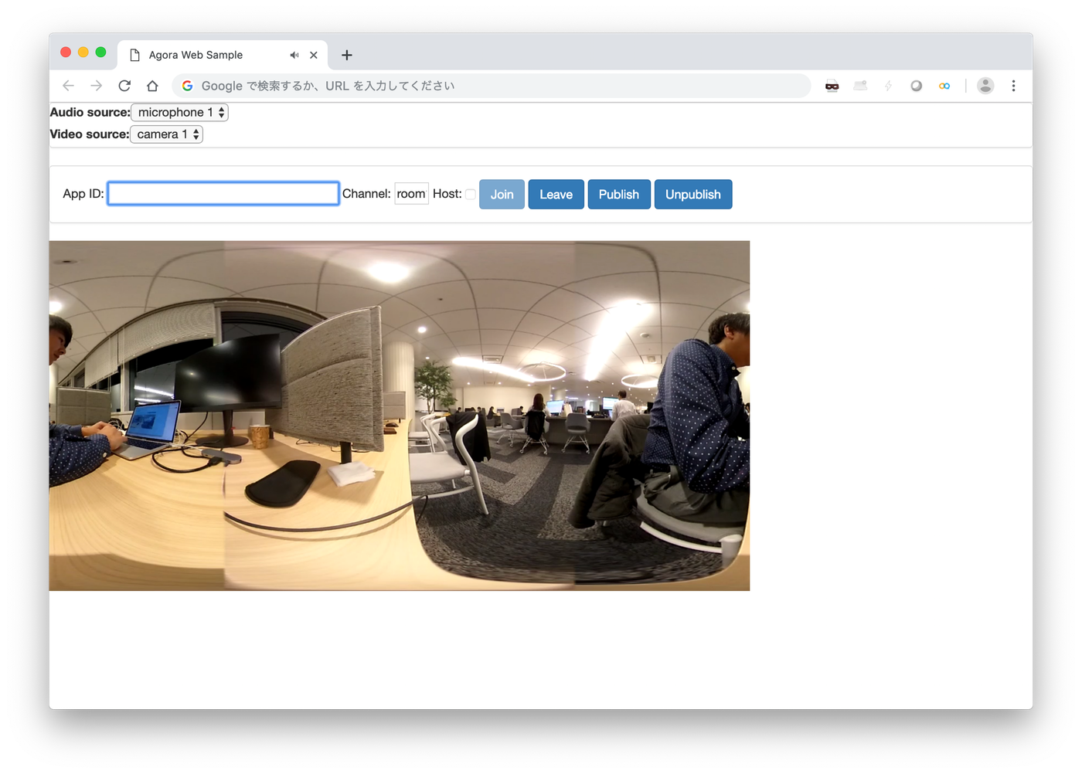This screenshot has height=774, width=1082.
Task: Open the Audio source microphone dropdown
Action: 180,113
